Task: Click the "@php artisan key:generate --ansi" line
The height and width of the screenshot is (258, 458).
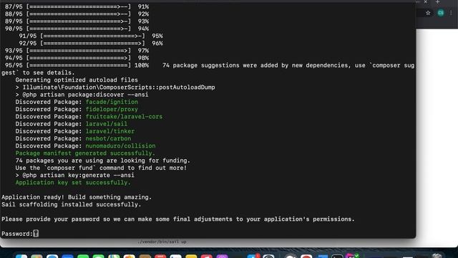Action: click(x=74, y=175)
